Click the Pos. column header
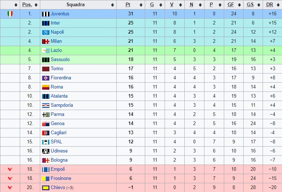 tap(27, 5)
